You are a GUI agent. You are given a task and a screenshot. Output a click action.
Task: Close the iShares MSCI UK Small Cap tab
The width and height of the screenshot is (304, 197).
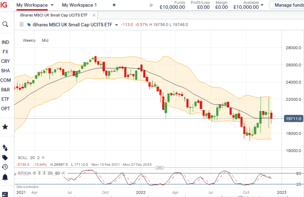pyautogui.click(x=94, y=15)
